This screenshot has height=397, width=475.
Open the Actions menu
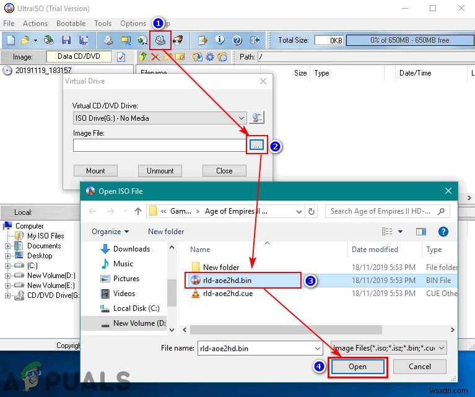click(x=35, y=24)
